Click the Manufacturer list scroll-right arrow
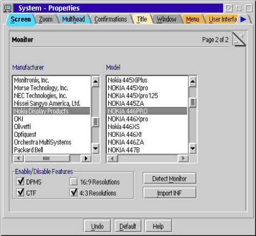The image size is (256, 236). 86,158
